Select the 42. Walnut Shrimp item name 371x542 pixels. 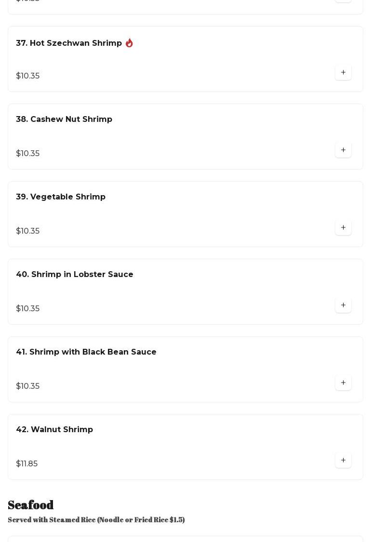click(54, 430)
